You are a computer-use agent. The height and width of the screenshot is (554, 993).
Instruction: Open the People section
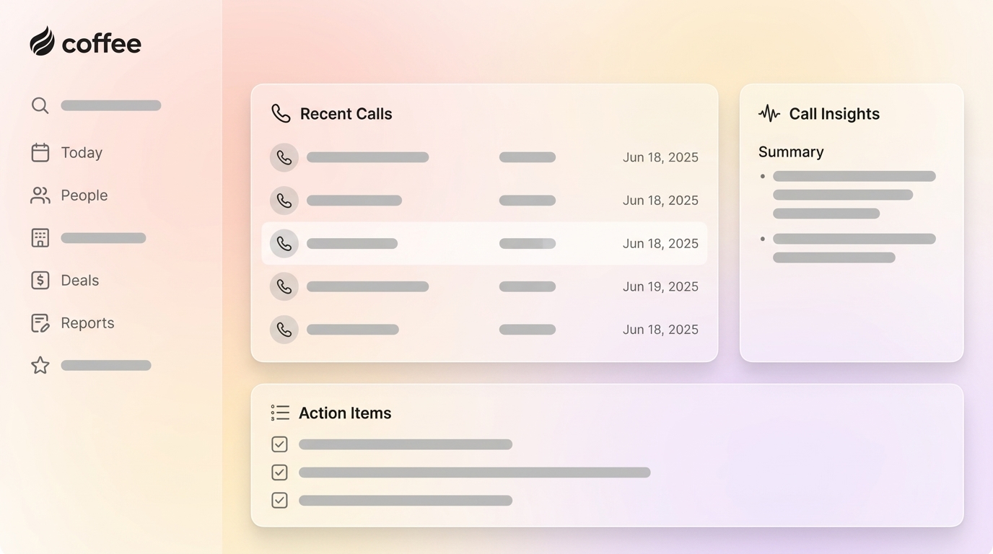pos(84,195)
